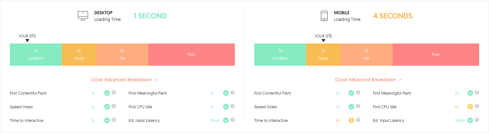
Task: Click warning icon for mobile First CPU Idle
Action: point(470,107)
